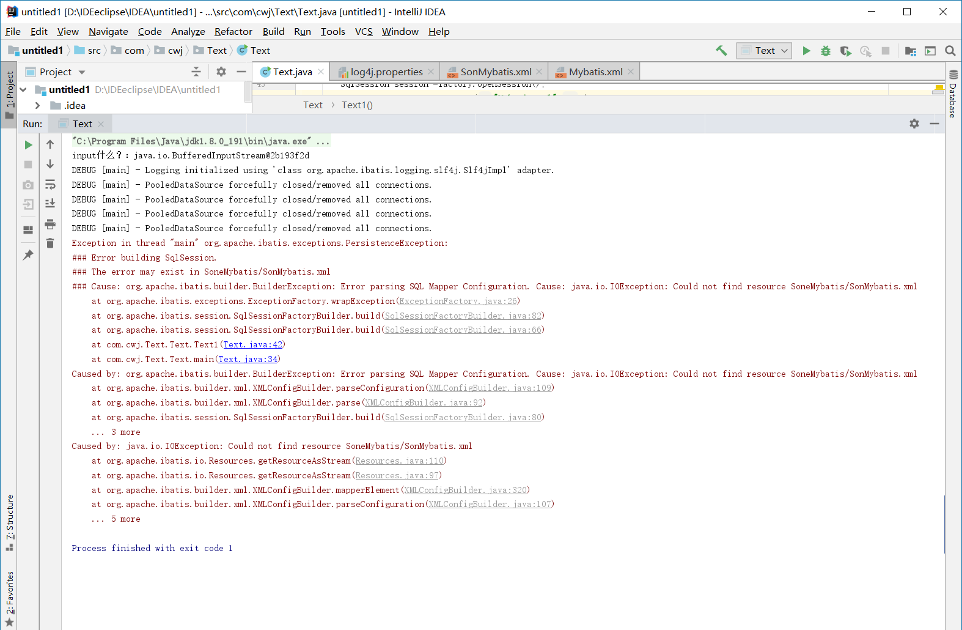The image size is (962, 630).
Task: Click the Favorites sidebar button
Action: tap(9, 599)
